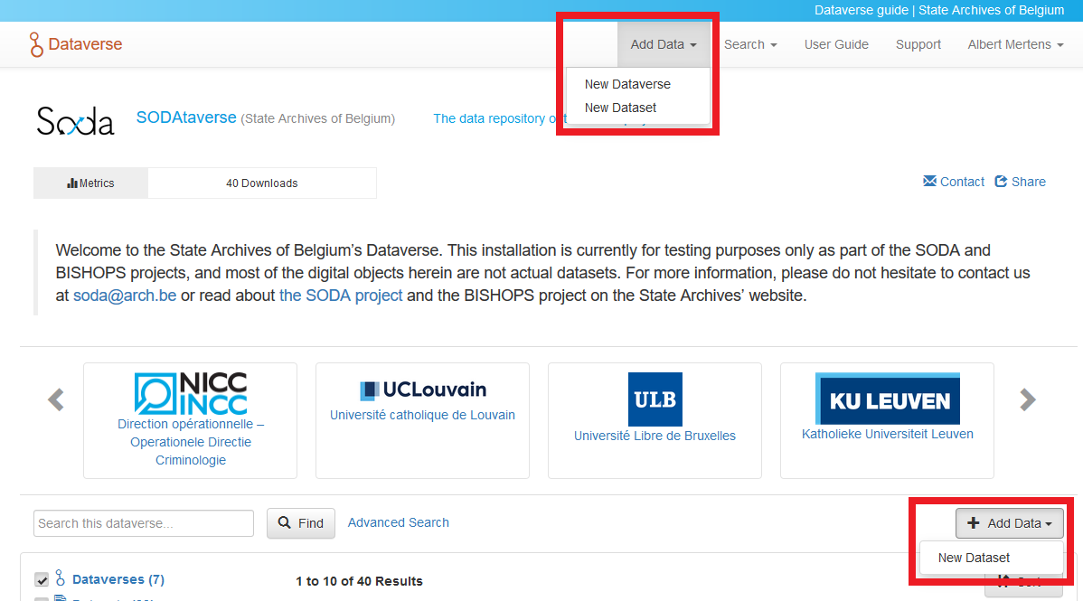Image resolution: width=1083 pixels, height=601 pixels.
Task: Click the Share link
Action: pyautogui.click(x=1020, y=182)
